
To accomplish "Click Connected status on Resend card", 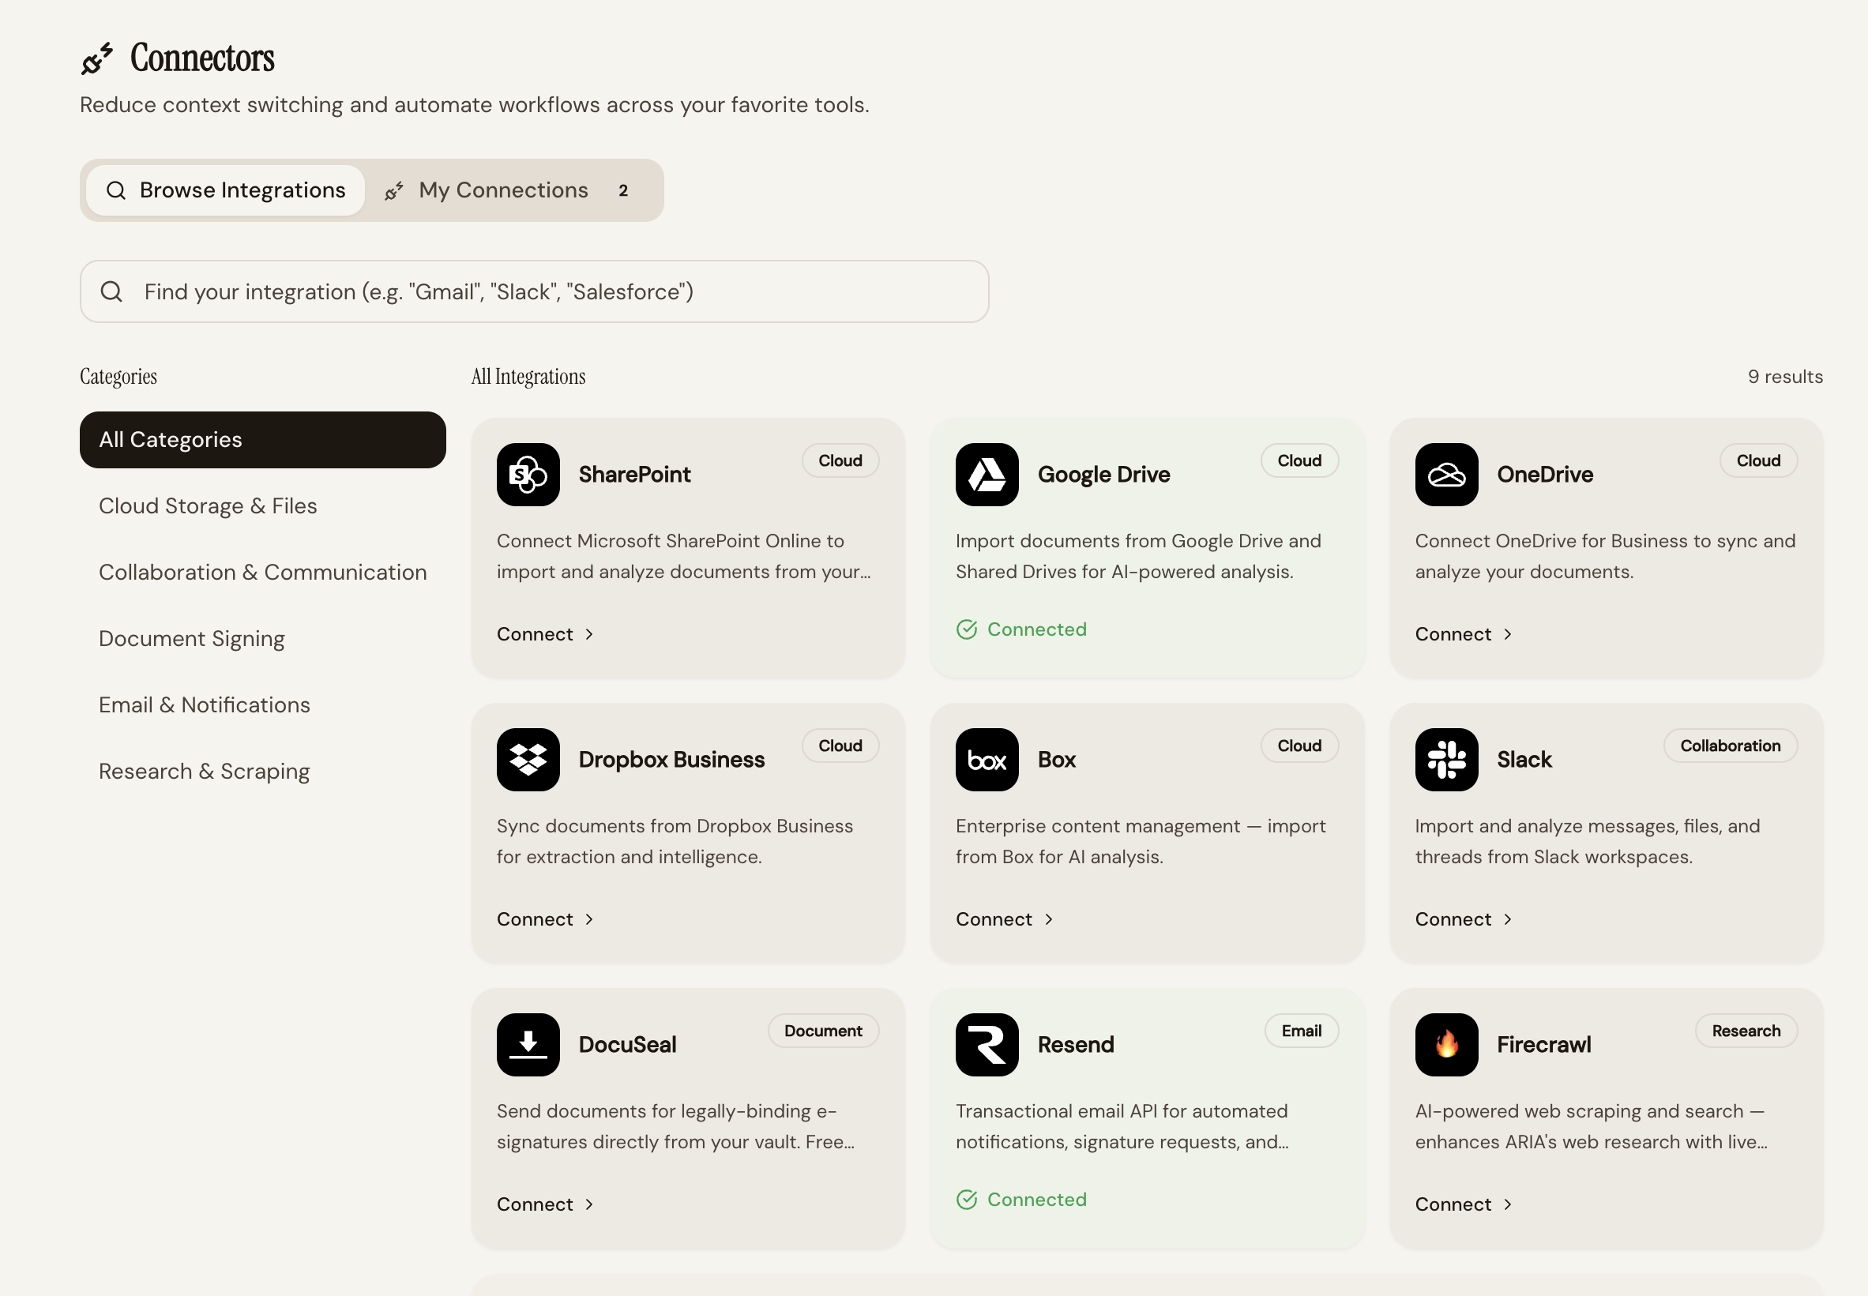I will (x=1022, y=1200).
